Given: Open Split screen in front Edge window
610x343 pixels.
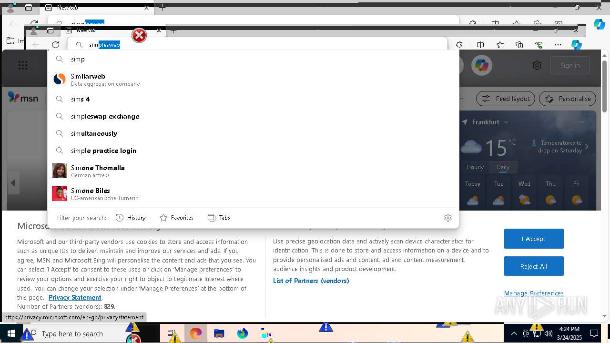Looking at the screenshot, I should (x=480, y=45).
